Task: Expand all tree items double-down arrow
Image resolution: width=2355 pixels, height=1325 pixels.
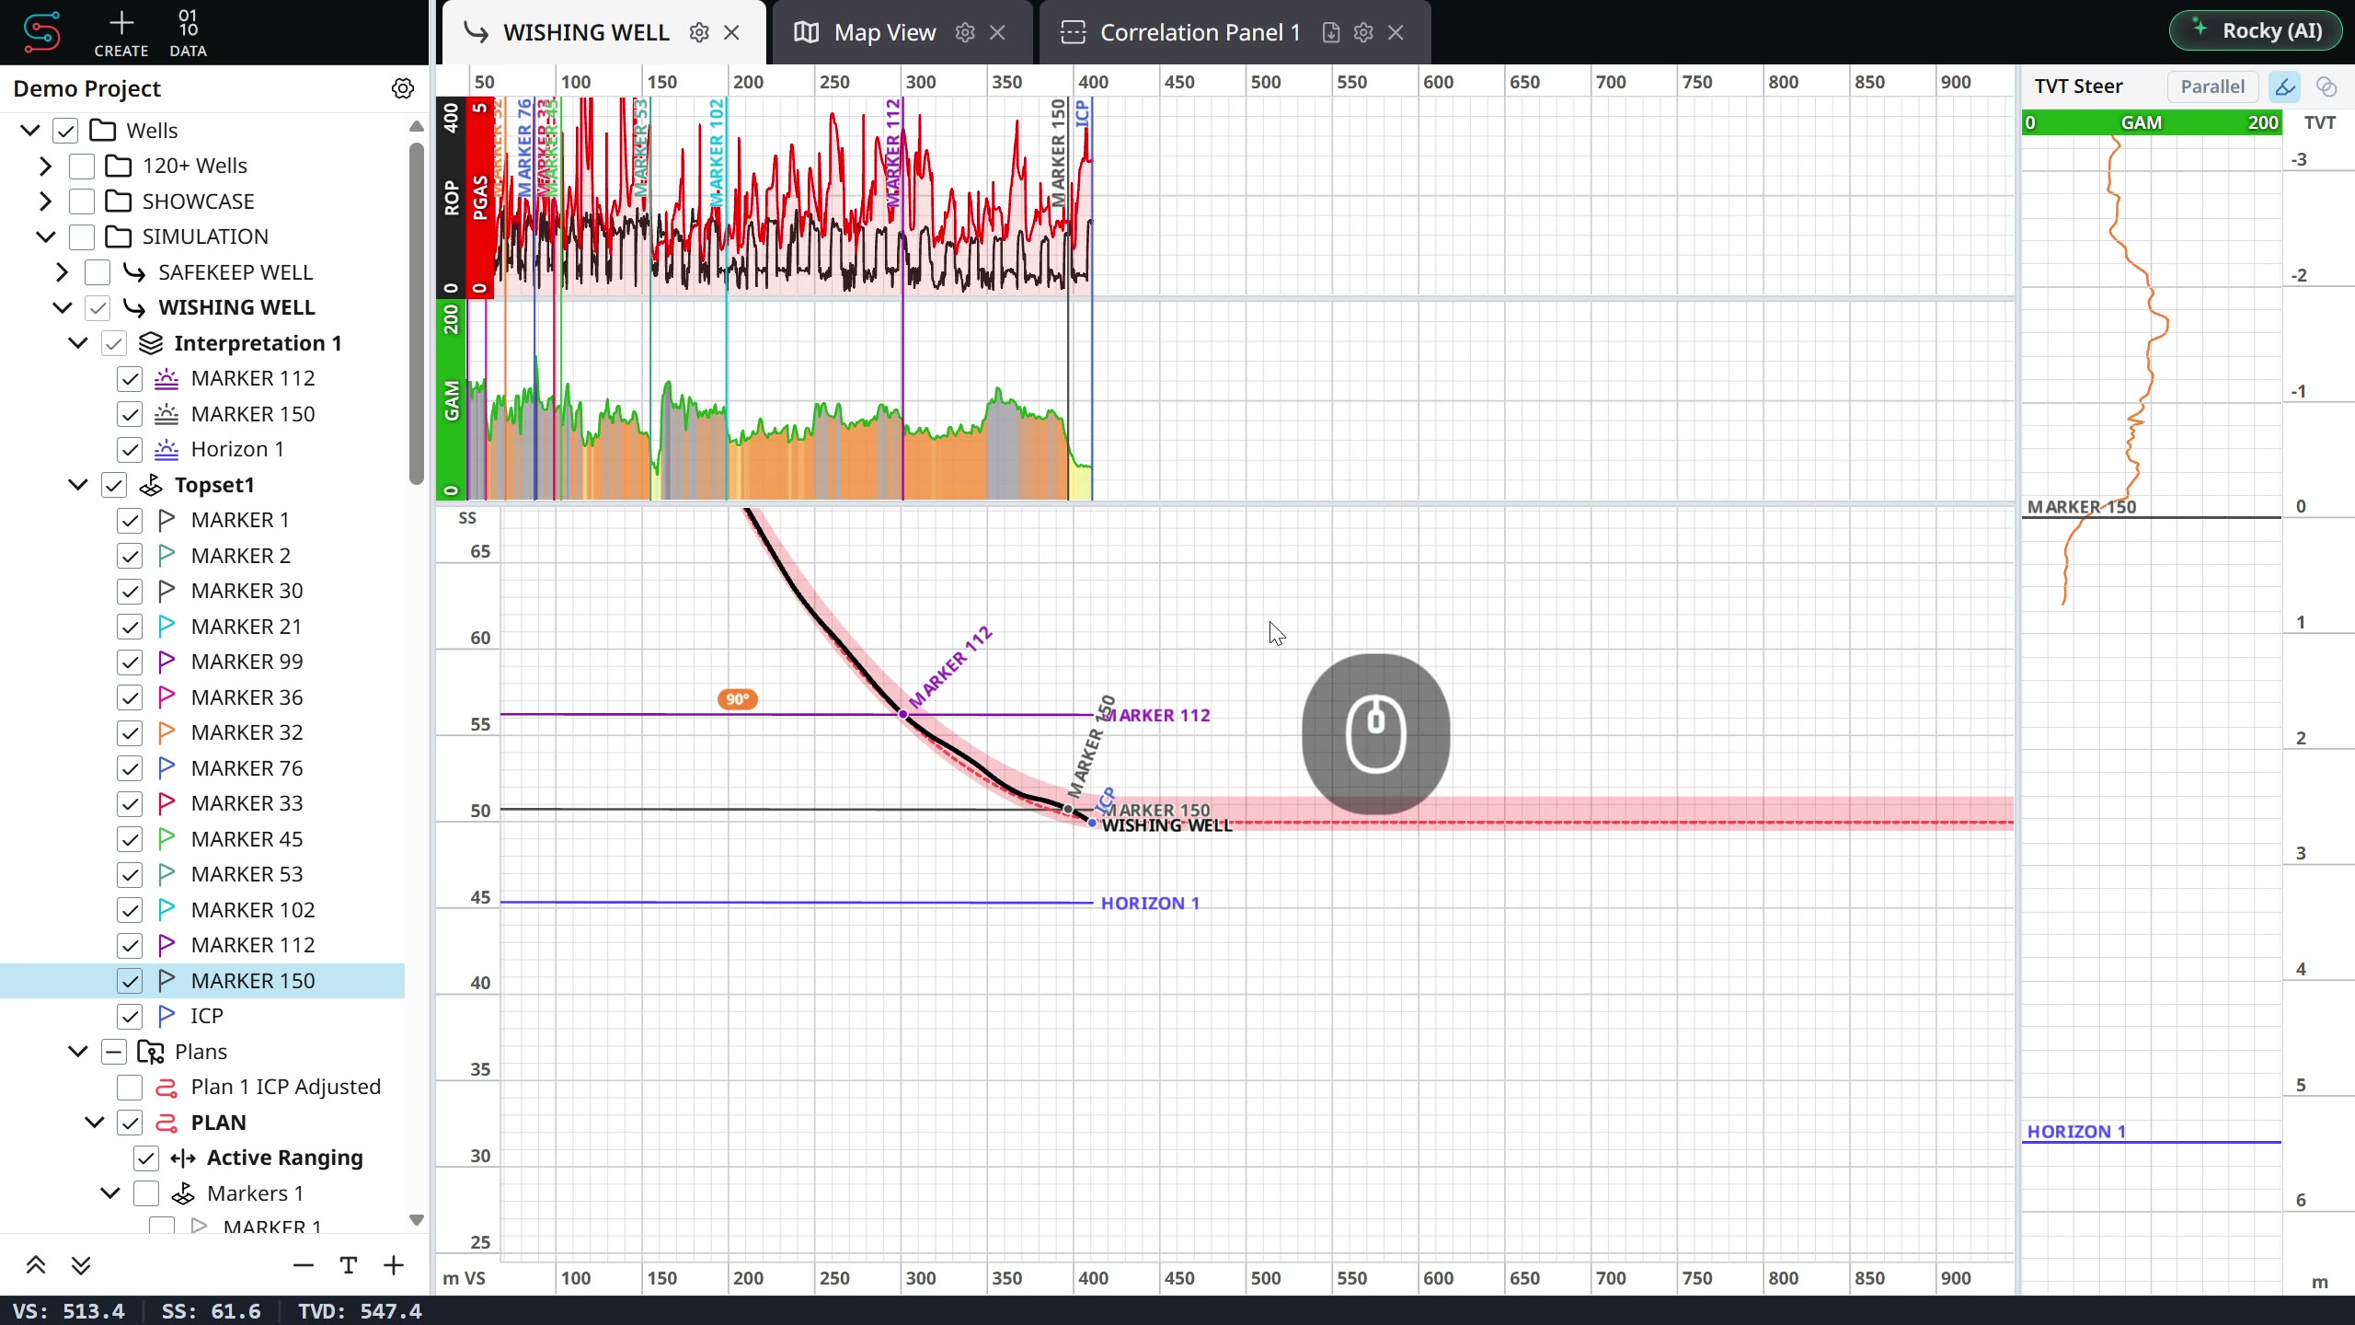Action: 81,1265
